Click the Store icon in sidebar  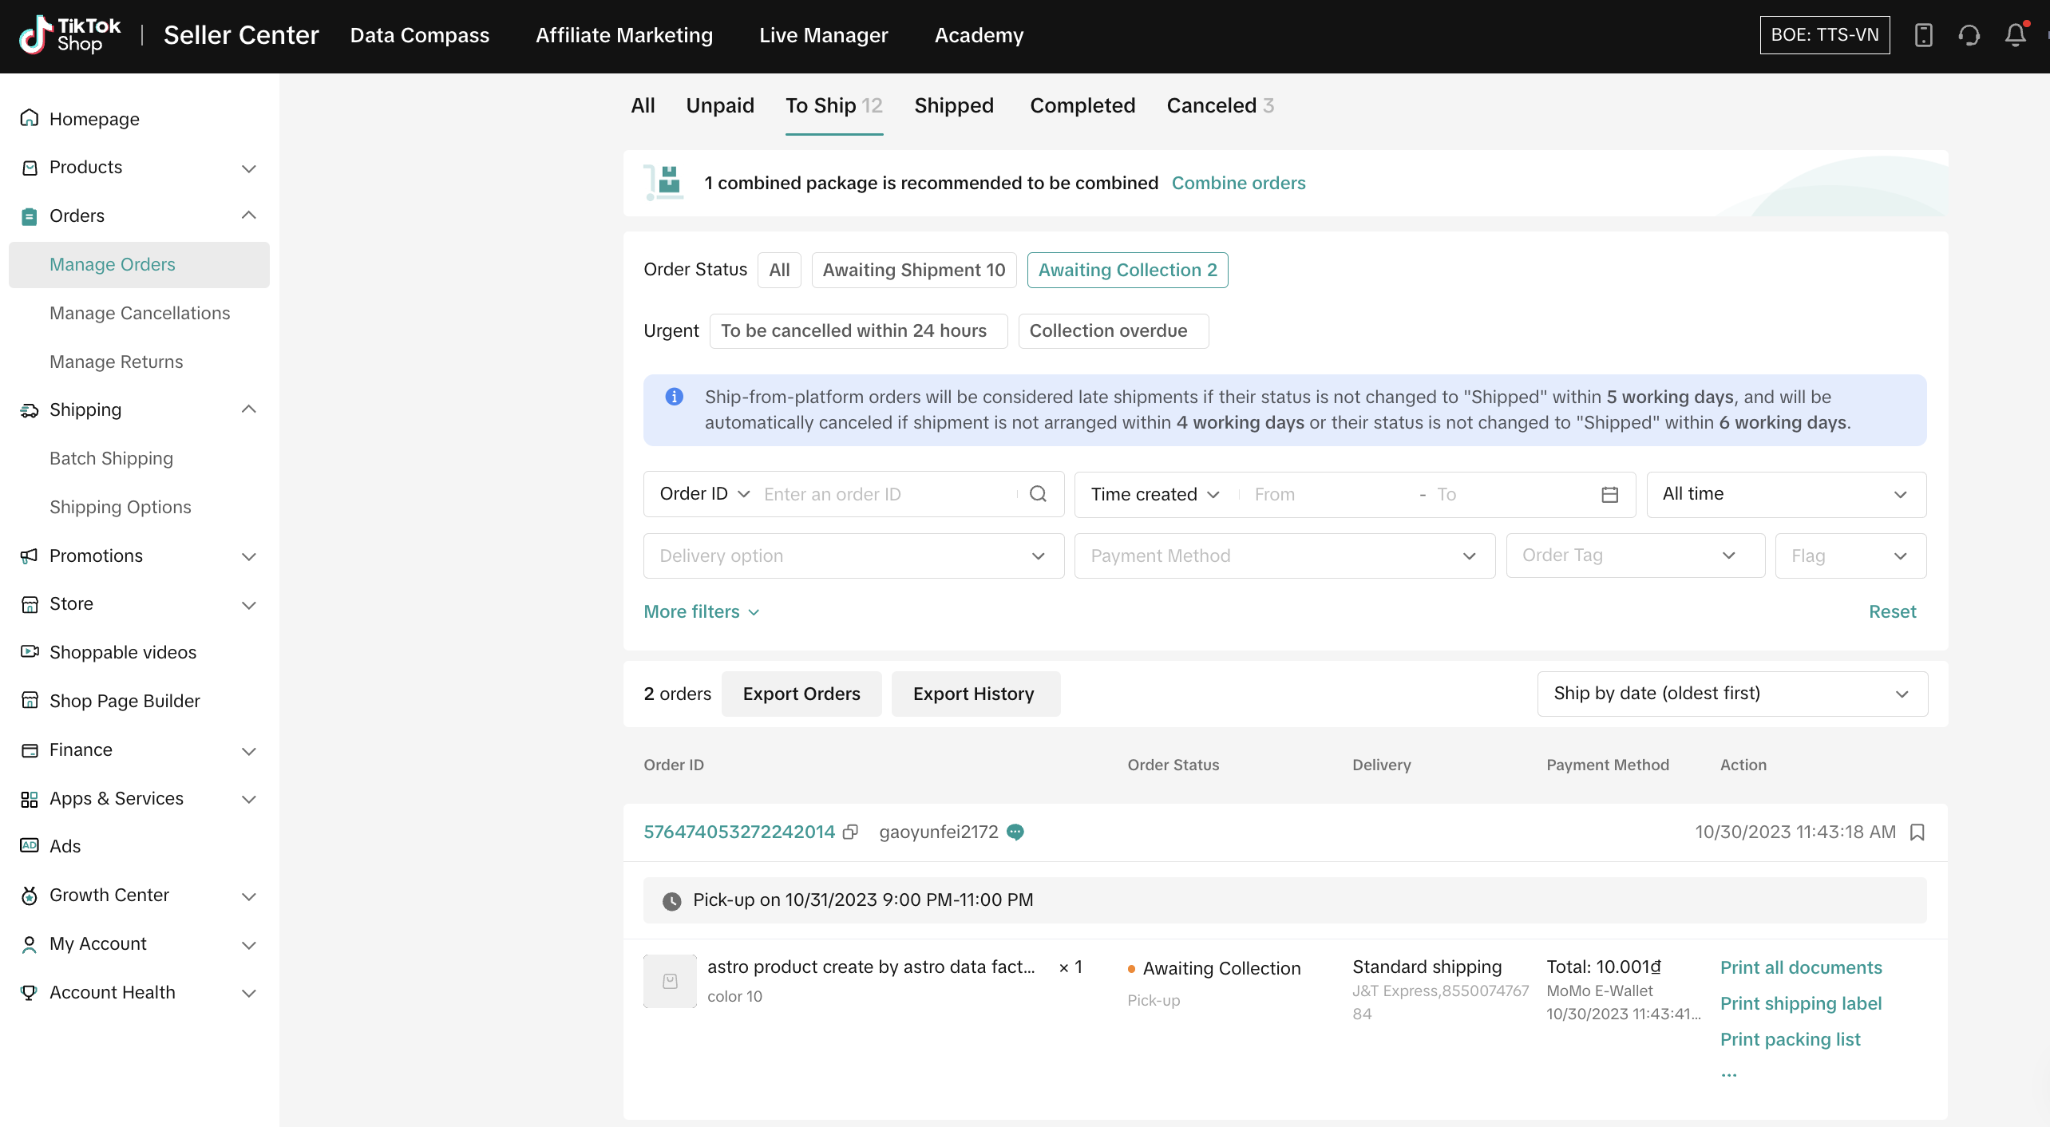pyautogui.click(x=30, y=604)
